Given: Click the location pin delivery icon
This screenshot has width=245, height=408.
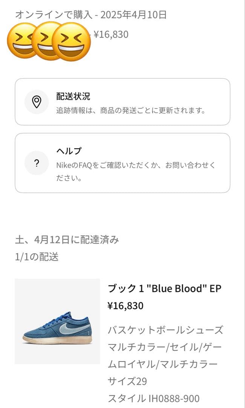Looking at the screenshot, I should 37,101.
